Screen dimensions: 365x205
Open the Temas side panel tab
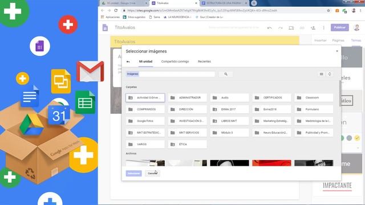[x=356, y=40]
